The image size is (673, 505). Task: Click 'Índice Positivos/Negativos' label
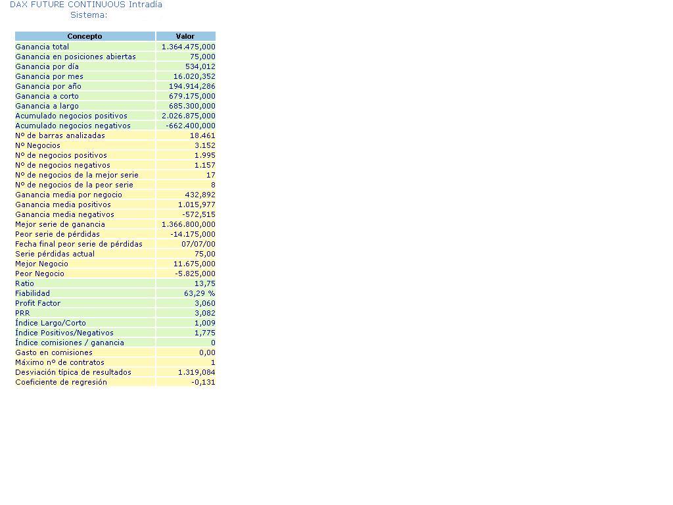pyautogui.click(x=64, y=333)
